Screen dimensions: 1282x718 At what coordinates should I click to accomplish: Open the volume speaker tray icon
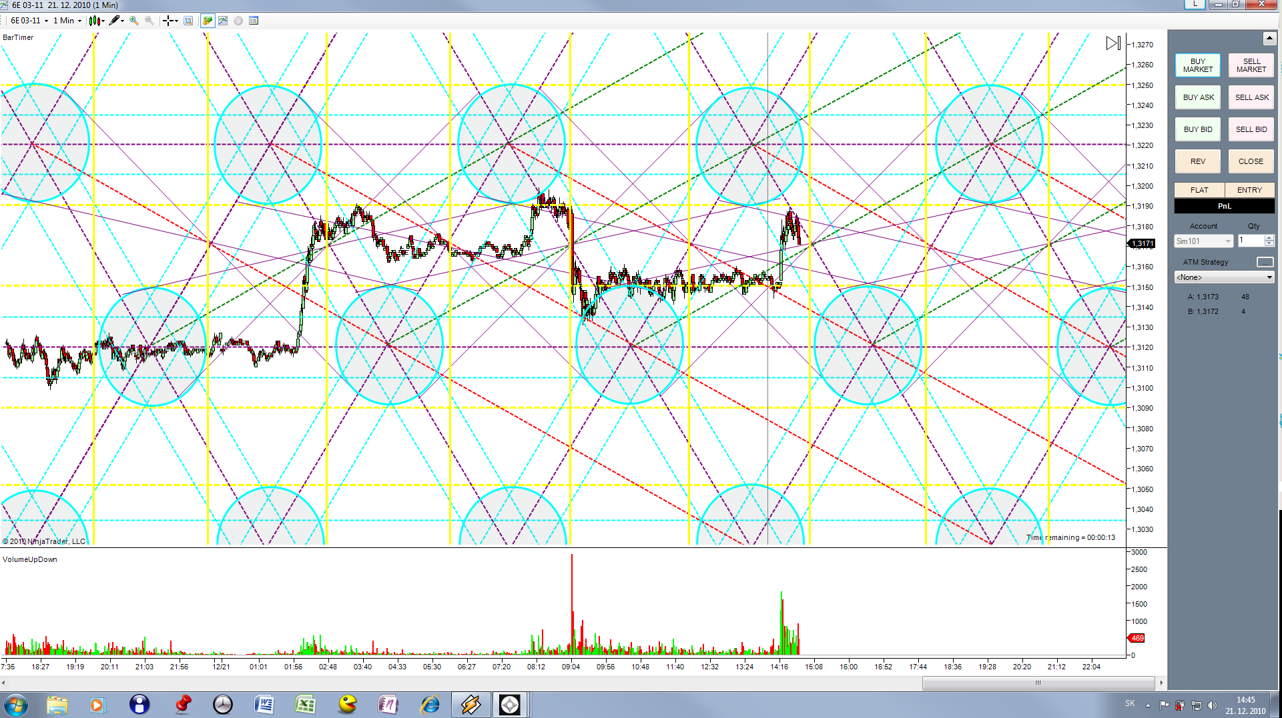[x=1212, y=705]
